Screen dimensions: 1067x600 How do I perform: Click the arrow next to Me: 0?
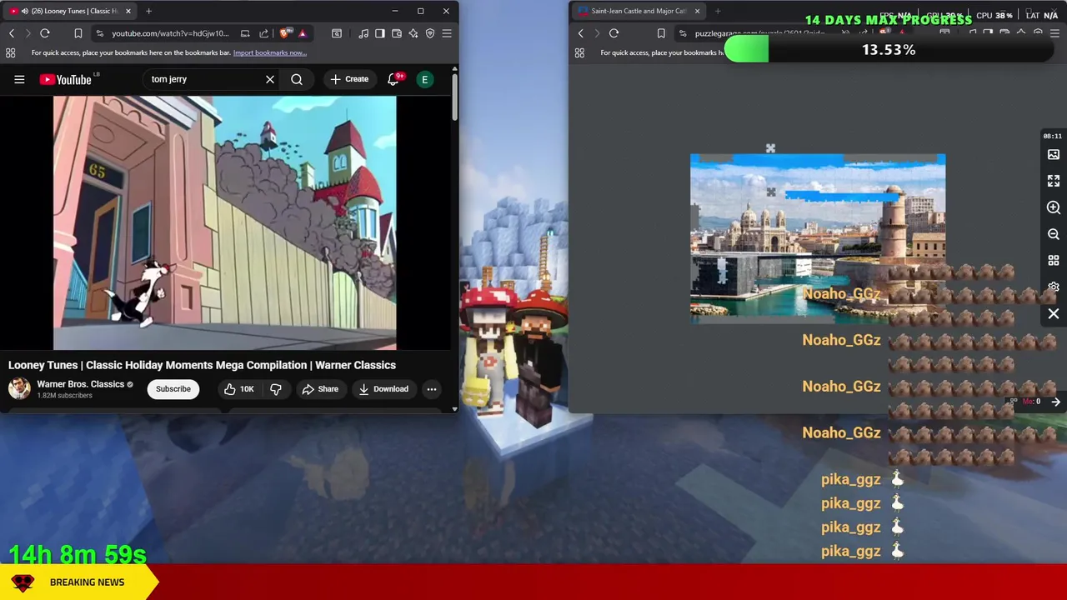(1055, 402)
